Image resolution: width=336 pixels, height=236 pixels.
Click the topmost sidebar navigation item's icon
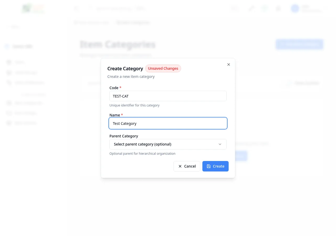(9, 62)
